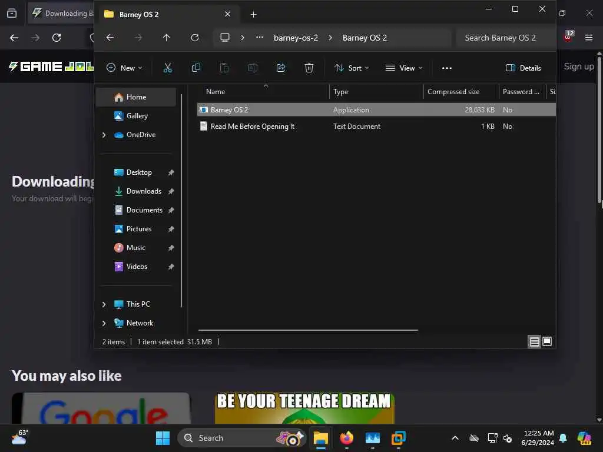Go forward in File Explorer
This screenshot has width=603, height=452.
point(138,38)
